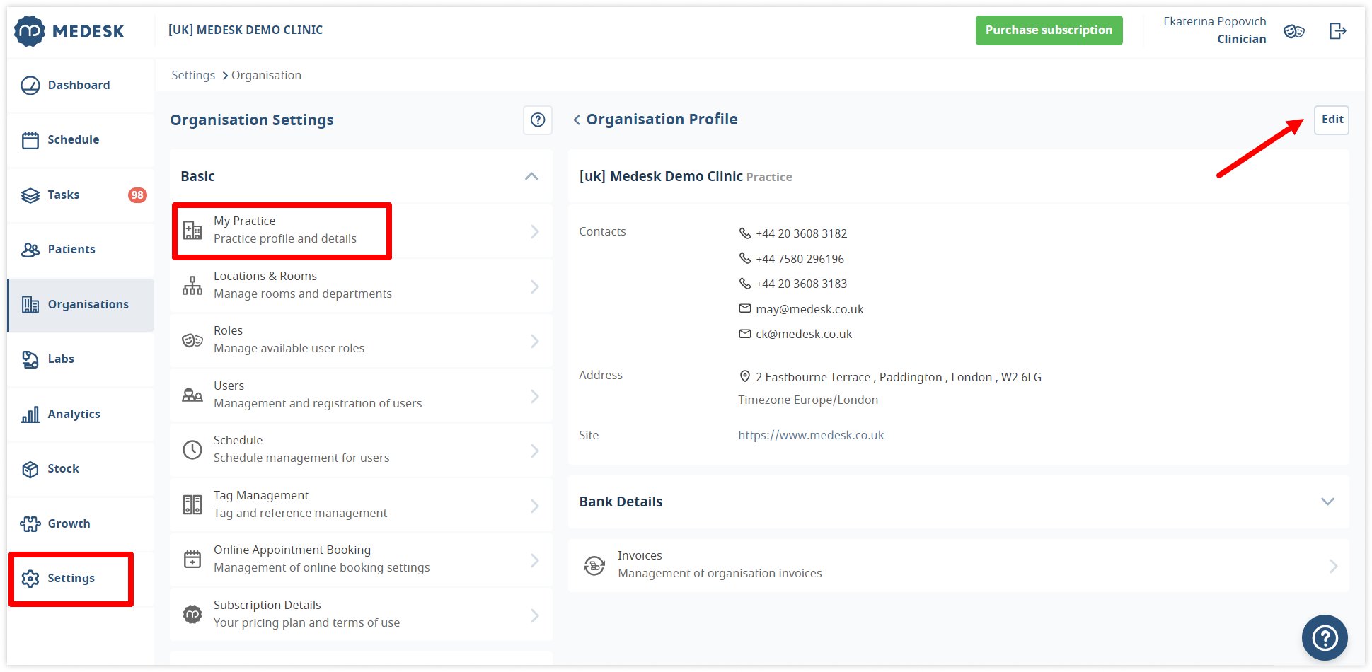
Task: Click the location pin icon by address
Action: [745, 376]
